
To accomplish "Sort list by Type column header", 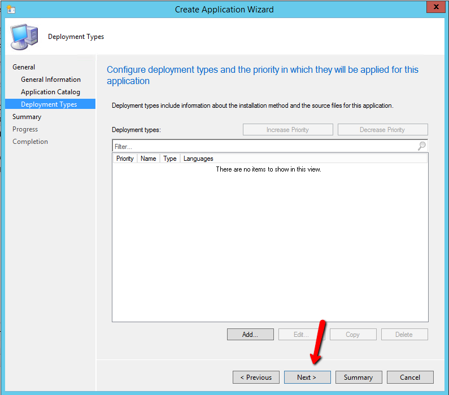I will coord(169,159).
